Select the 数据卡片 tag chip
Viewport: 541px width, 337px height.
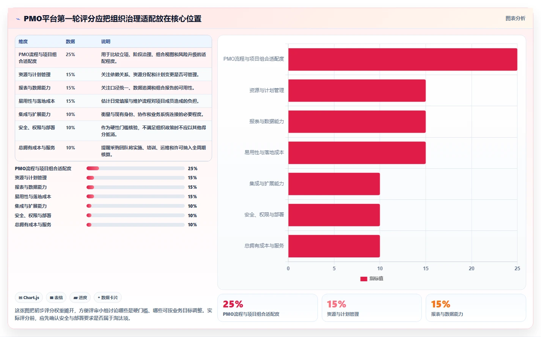click(108, 298)
